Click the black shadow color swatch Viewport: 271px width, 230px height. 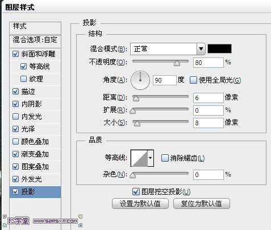(219, 48)
